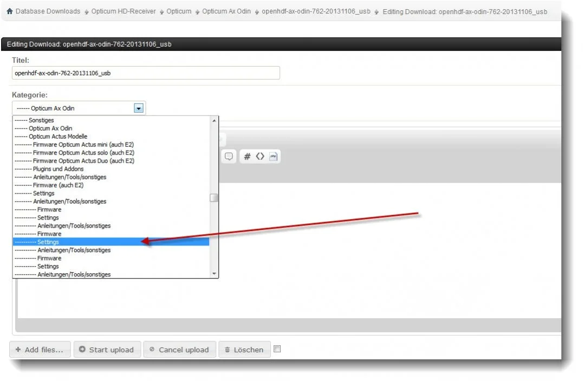Select the highlighted Settings entry
583x381 pixels.
pos(111,242)
